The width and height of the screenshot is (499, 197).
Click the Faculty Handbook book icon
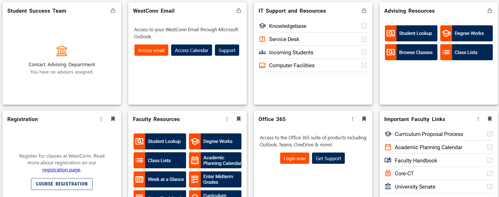coord(388,160)
